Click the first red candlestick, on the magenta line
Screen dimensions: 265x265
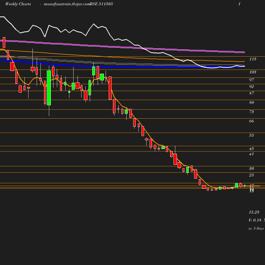(4, 42)
